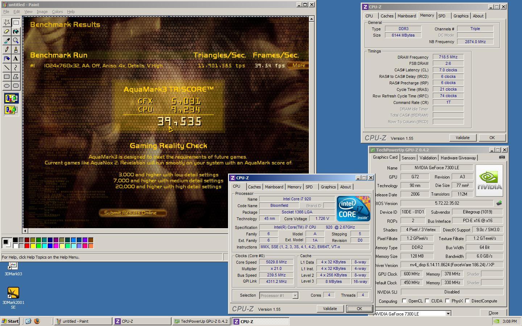This screenshot has width=522, height=326.
Task: Select opaque selection mode option in Paint
Action: click(x=11, y=98)
